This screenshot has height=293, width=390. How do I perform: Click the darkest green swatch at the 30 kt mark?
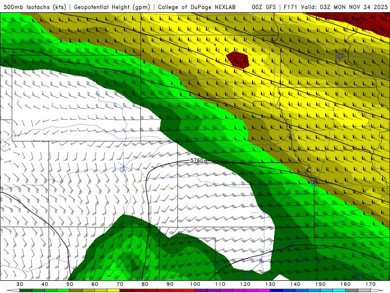(26, 291)
